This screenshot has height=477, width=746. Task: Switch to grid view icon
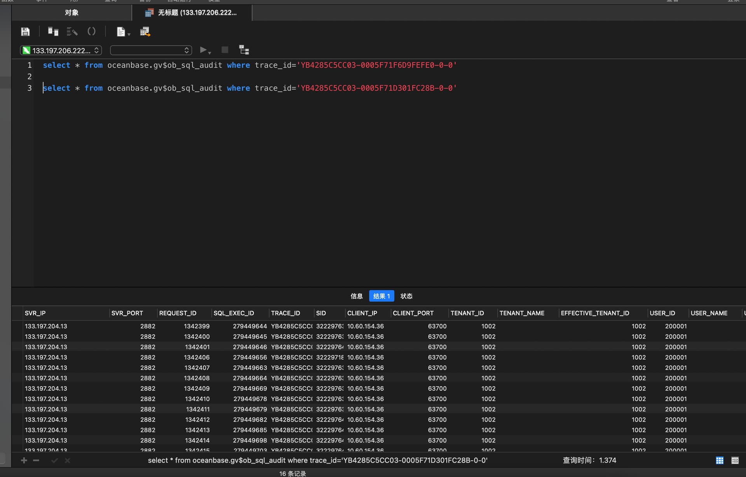pyautogui.click(x=720, y=460)
